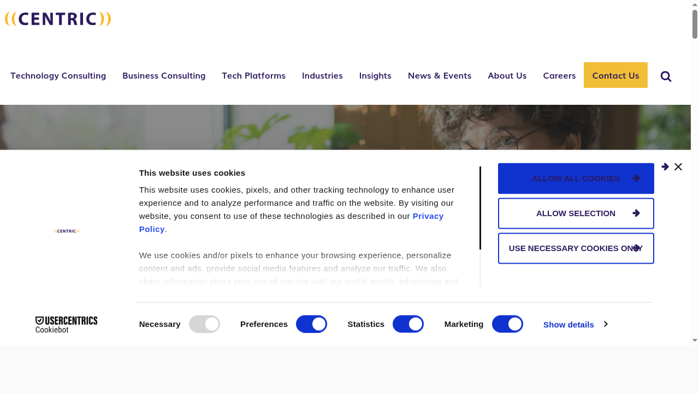This screenshot has height=393, width=699.
Task: Open the Careers page
Action: [x=559, y=75]
